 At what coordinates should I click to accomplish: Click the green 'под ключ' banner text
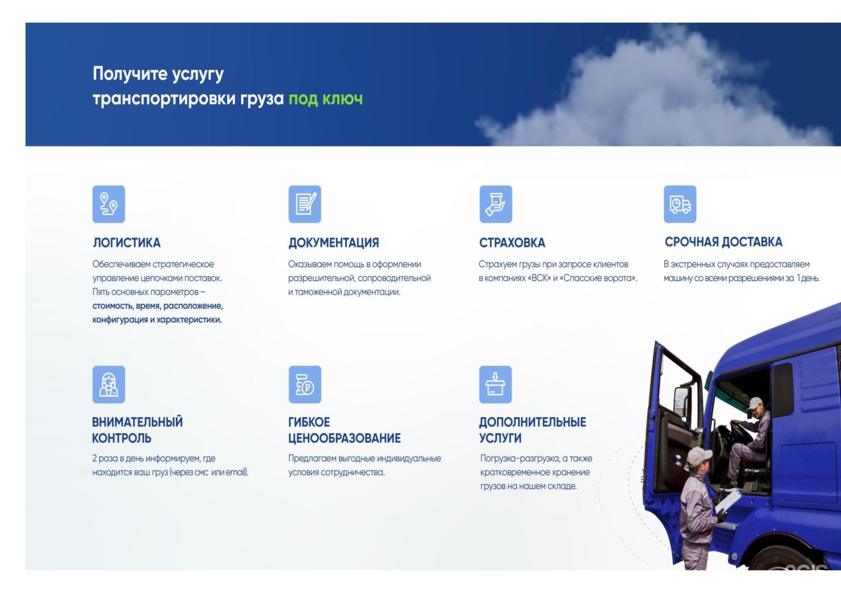click(325, 99)
